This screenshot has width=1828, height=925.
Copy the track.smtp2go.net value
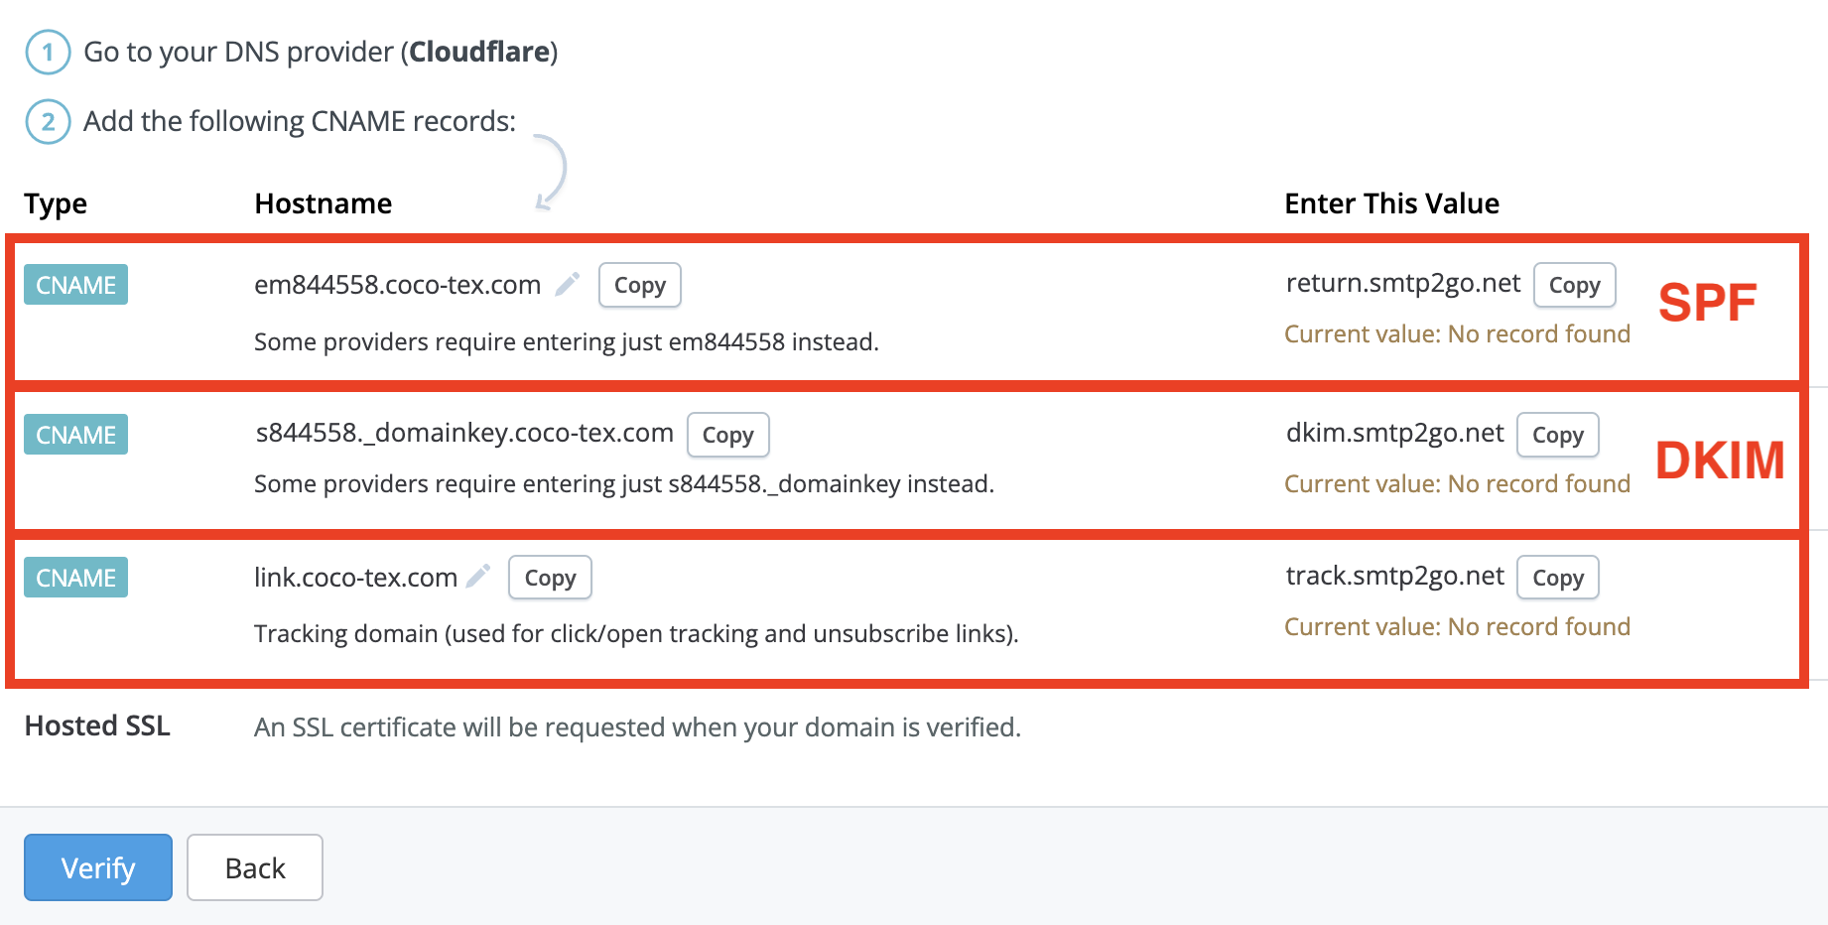pos(1558,578)
